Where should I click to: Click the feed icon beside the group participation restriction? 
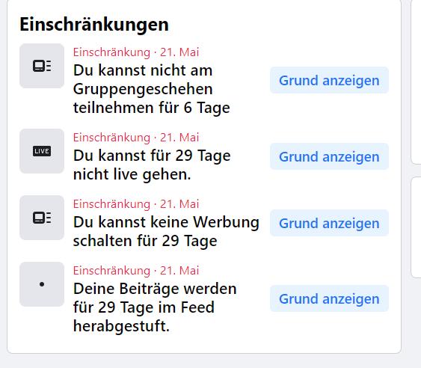pos(42,66)
